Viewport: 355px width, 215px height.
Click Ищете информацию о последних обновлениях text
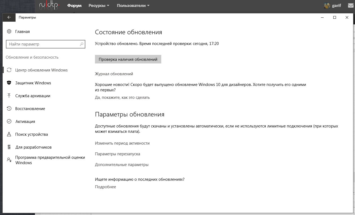(140, 179)
